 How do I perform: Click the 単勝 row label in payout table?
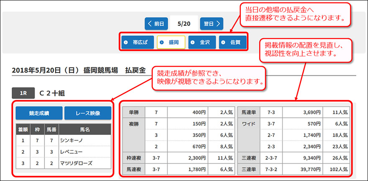(134, 112)
